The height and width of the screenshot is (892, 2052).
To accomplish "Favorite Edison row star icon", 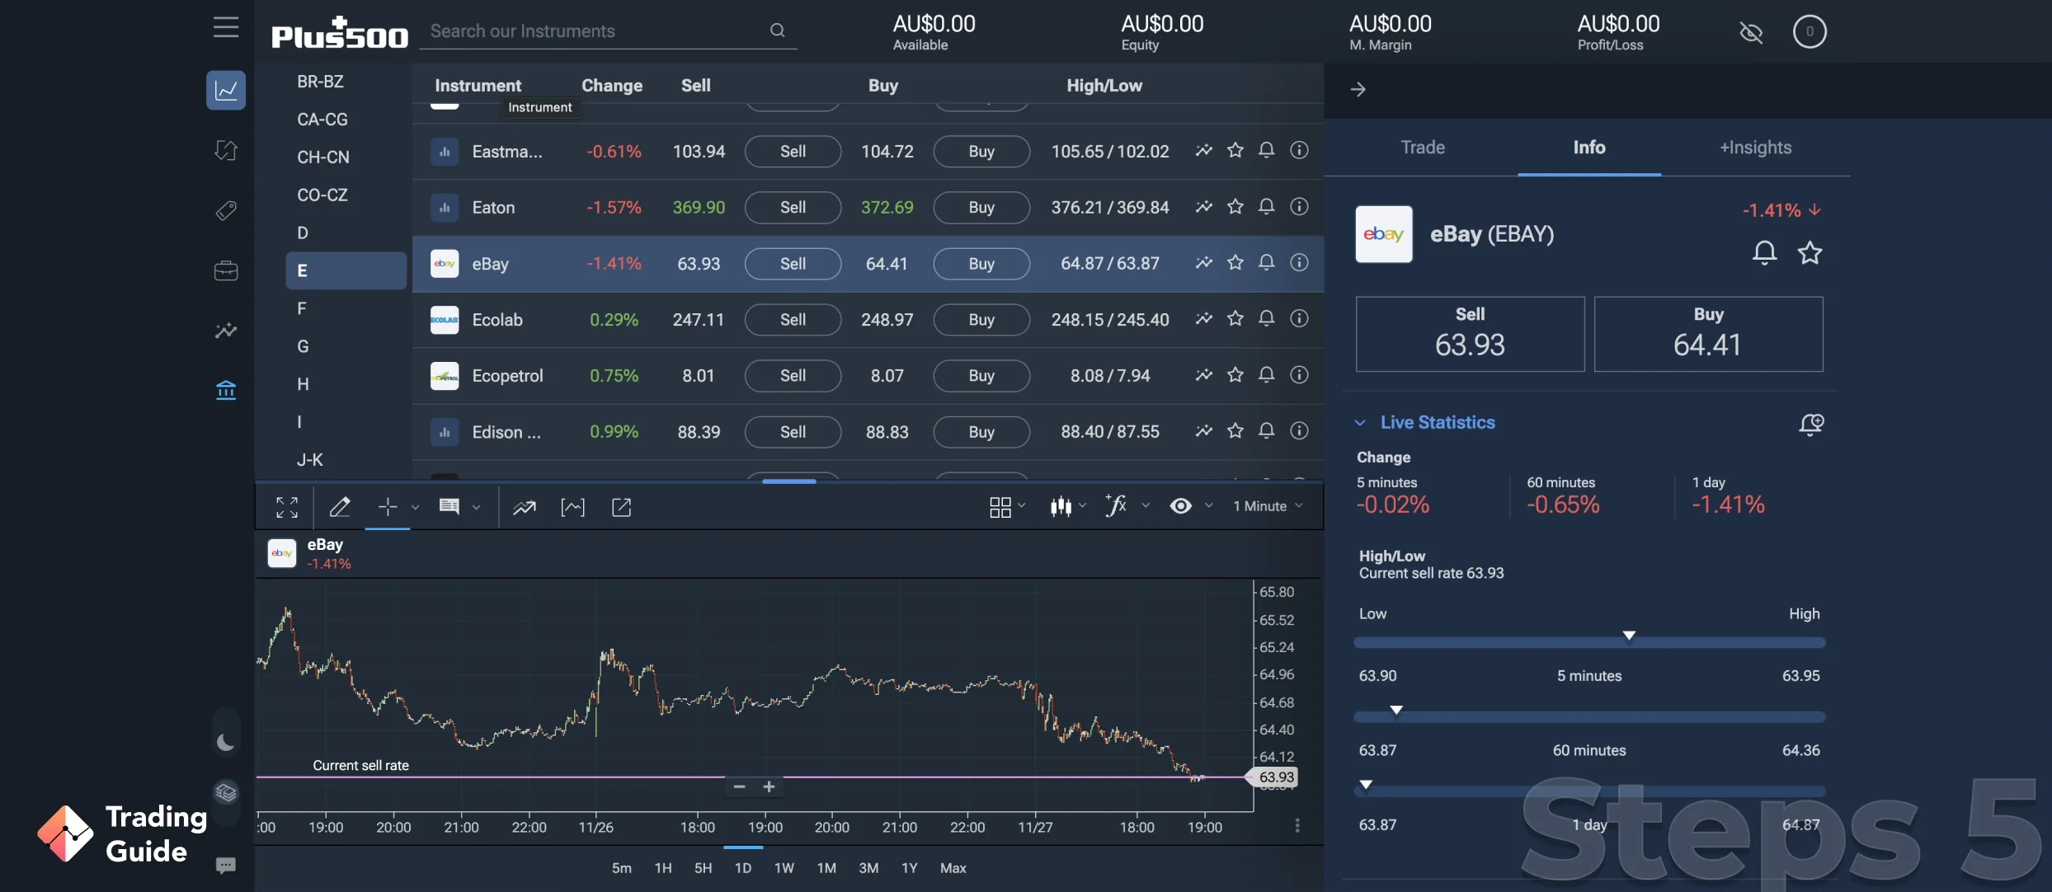I will pyautogui.click(x=1235, y=430).
